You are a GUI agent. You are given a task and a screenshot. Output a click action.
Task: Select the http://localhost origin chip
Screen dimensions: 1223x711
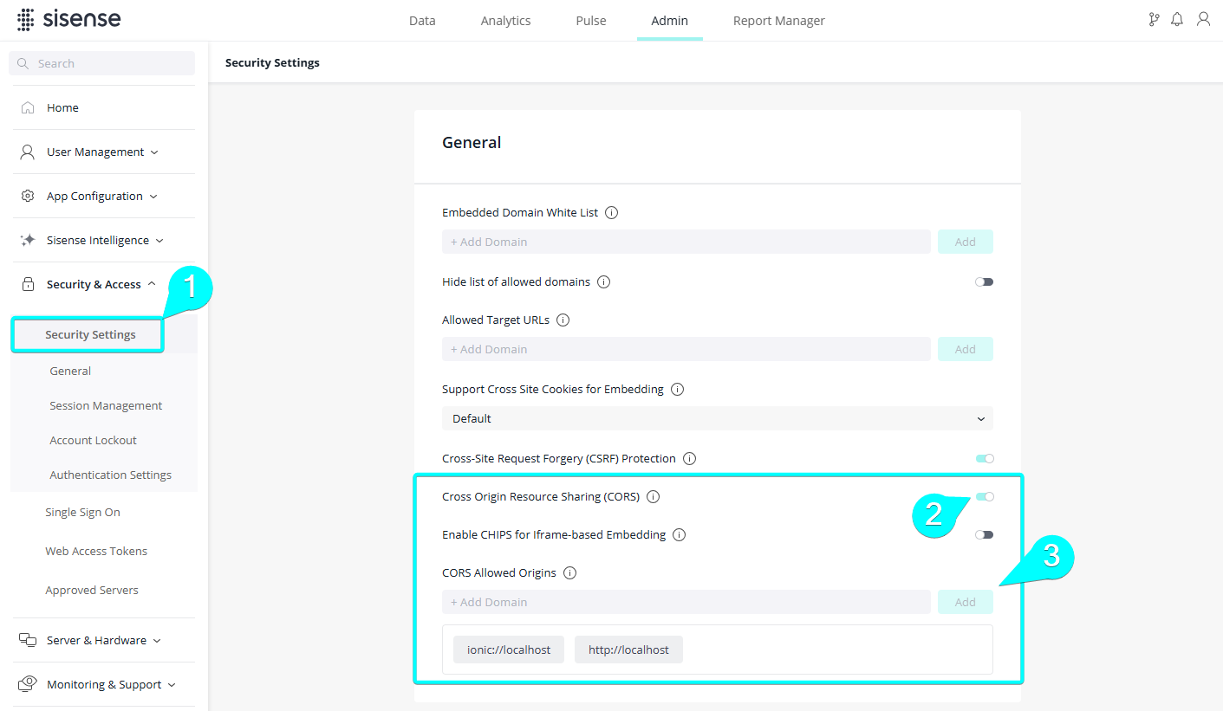(x=628, y=650)
